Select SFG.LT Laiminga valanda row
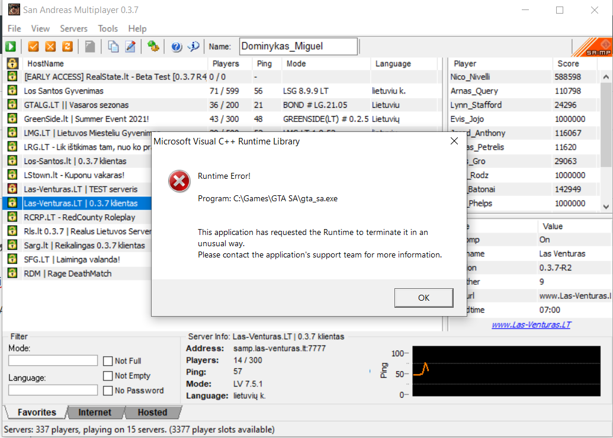The width and height of the screenshot is (613, 438). click(x=78, y=259)
